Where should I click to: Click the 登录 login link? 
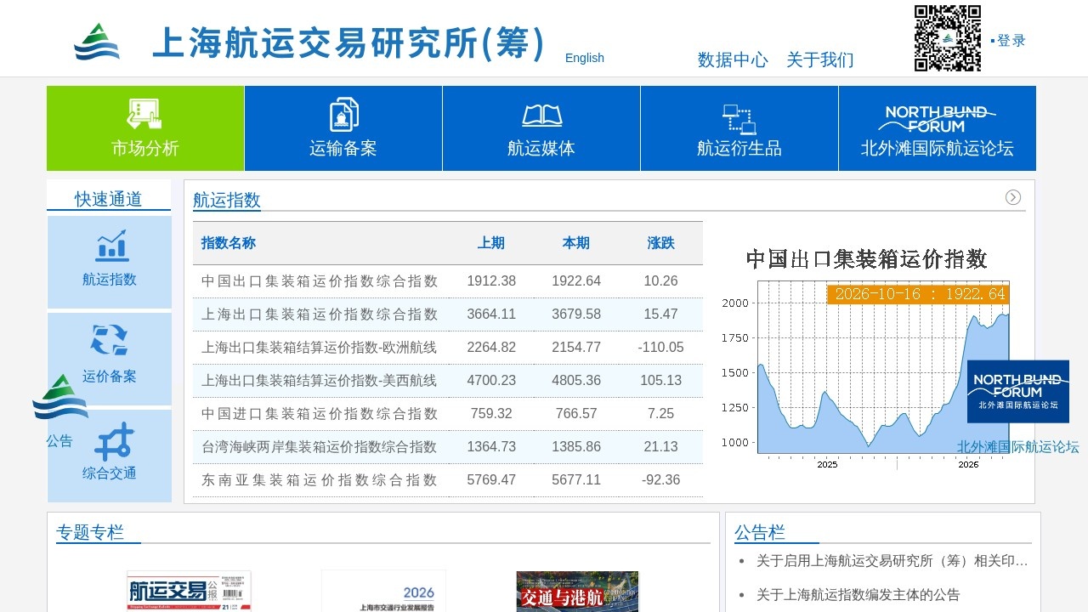[1011, 40]
